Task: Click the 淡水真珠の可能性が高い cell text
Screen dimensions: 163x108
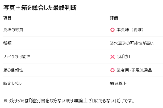Action: click(x=132, y=43)
